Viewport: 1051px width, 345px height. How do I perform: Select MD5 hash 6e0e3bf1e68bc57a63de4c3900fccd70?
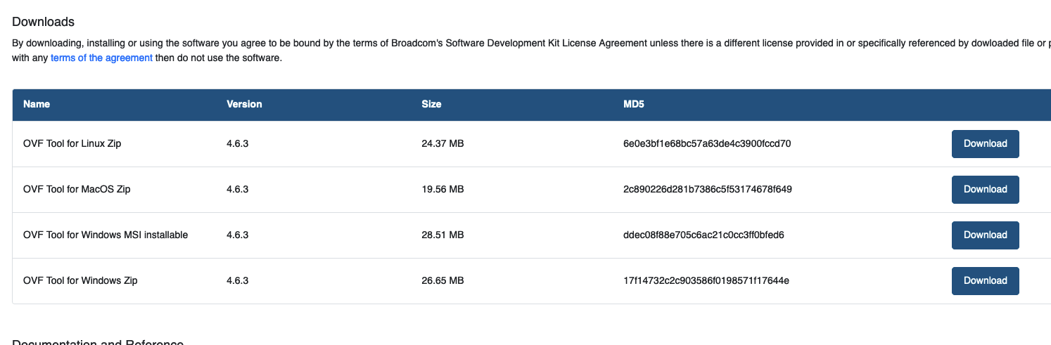[x=707, y=143]
